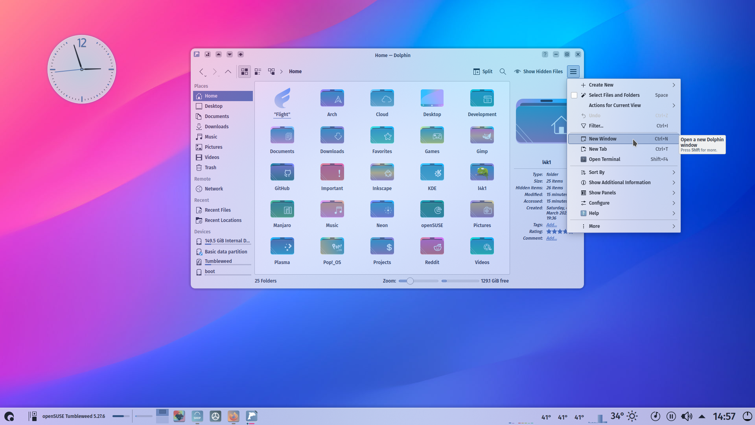The width and height of the screenshot is (755, 425).
Task: Expand Actions for Current View submenu
Action: point(624,105)
